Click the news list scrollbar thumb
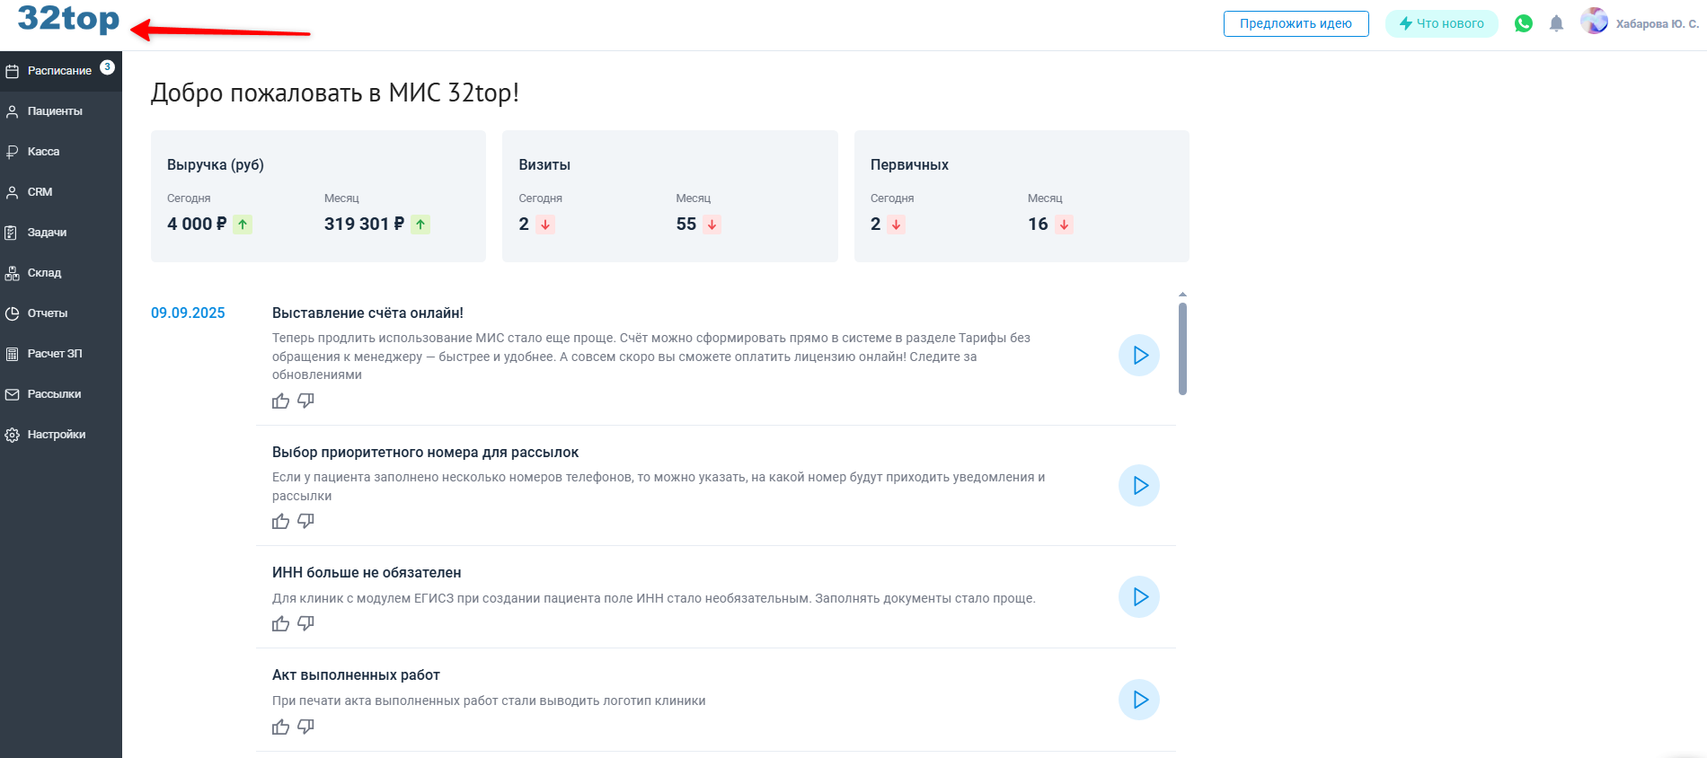The image size is (1707, 758). click(1182, 348)
